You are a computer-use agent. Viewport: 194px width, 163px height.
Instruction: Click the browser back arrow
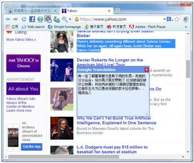pos(8,19)
